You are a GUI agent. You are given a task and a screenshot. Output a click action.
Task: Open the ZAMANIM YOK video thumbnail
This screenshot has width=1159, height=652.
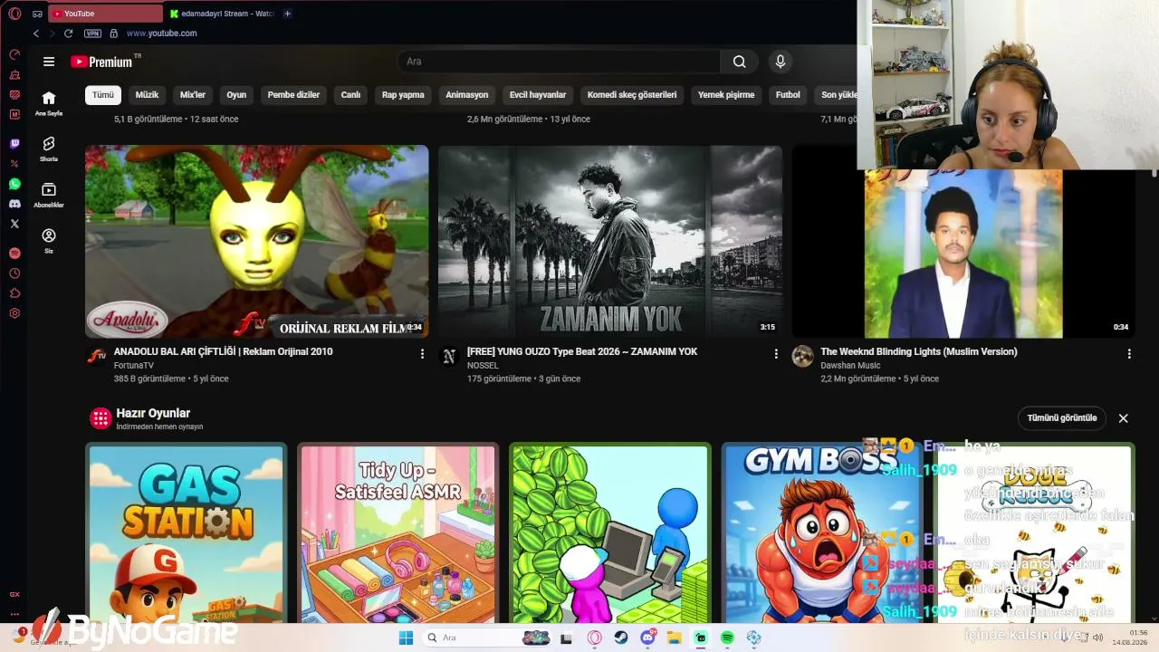tap(610, 242)
